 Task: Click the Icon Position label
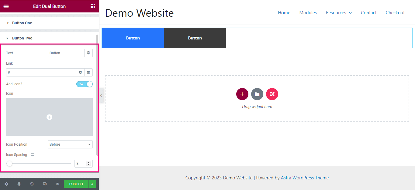17,144
